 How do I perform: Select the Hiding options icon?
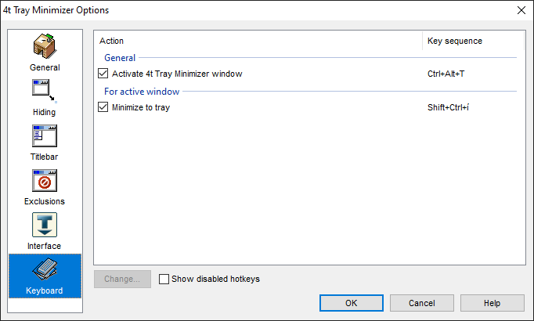tap(45, 98)
